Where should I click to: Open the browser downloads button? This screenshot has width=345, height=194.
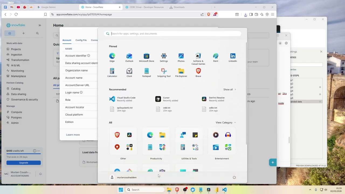point(246,15)
